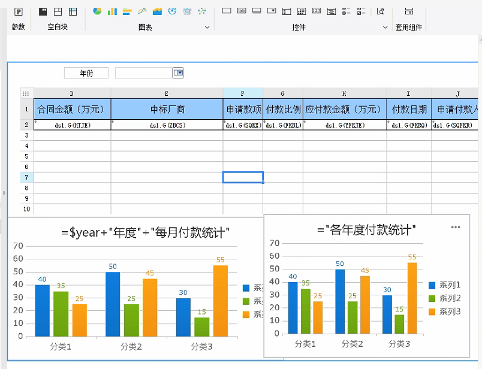Insert a column chart from toolbar
The width and height of the screenshot is (482, 369).
(x=112, y=11)
